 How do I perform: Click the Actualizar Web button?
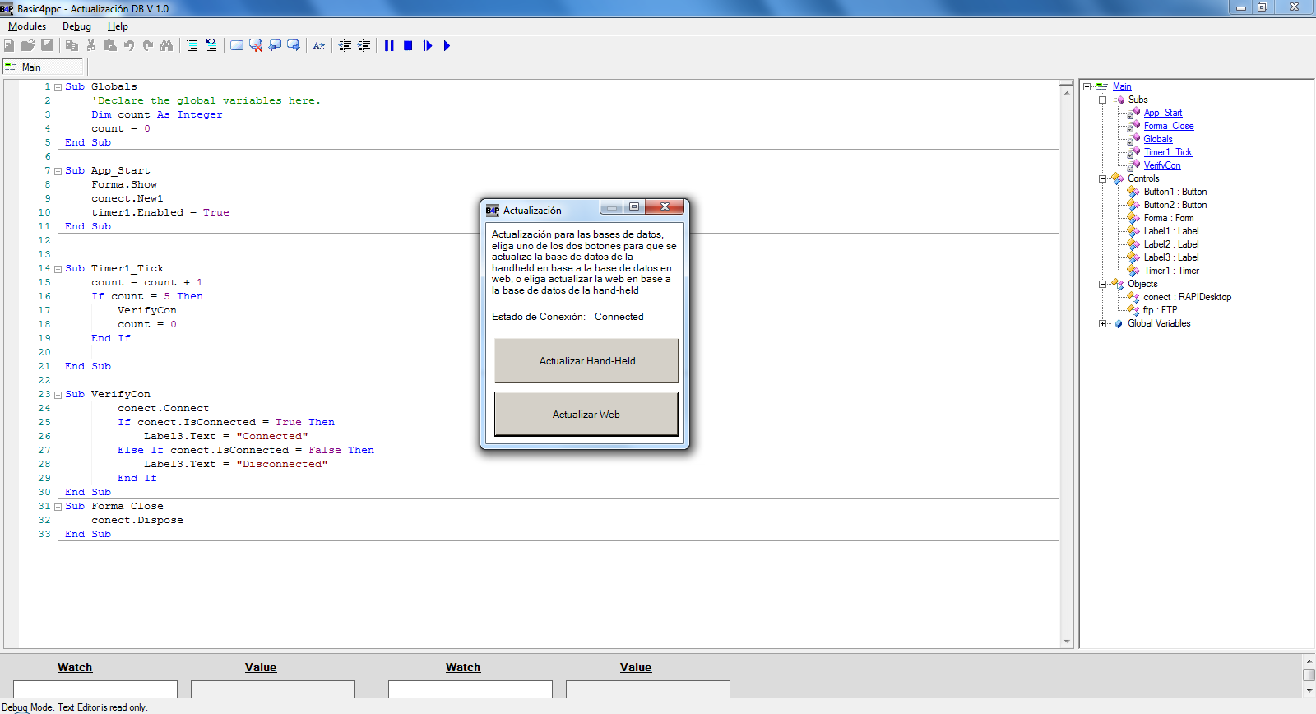(586, 414)
